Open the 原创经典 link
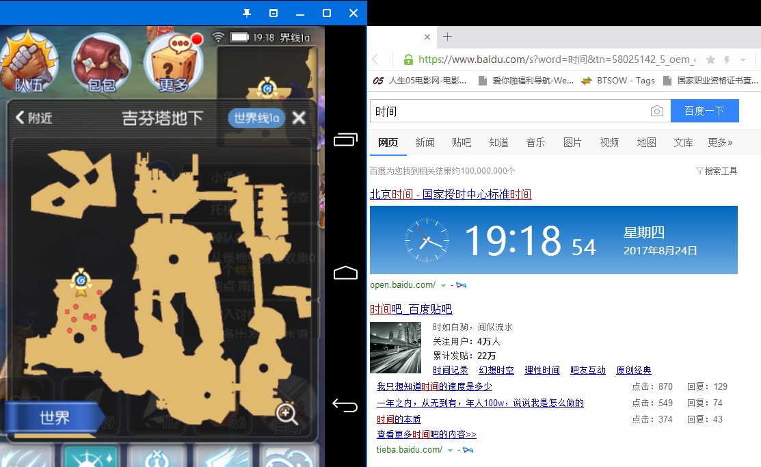 point(633,370)
